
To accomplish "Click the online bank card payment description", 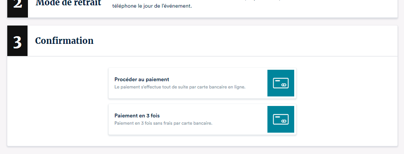I will 180,87.
